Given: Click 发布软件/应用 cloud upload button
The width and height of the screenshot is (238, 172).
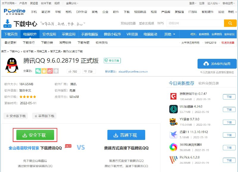Looking at the screenshot, I should pyautogui.click(x=217, y=64).
